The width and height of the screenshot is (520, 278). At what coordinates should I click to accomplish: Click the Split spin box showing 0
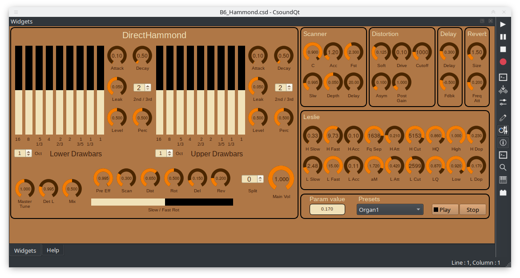click(253, 179)
